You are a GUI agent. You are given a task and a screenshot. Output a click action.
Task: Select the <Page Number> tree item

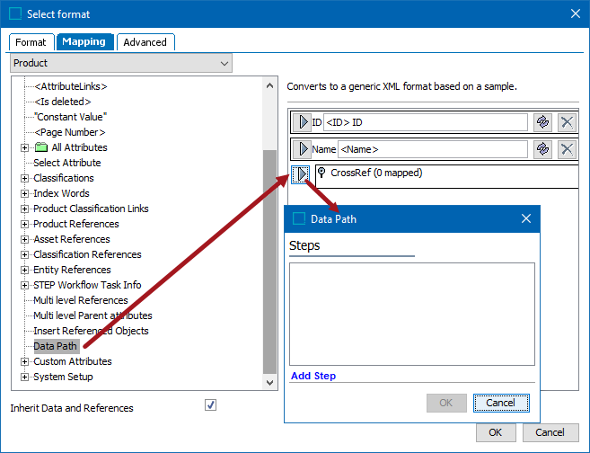(70, 132)
